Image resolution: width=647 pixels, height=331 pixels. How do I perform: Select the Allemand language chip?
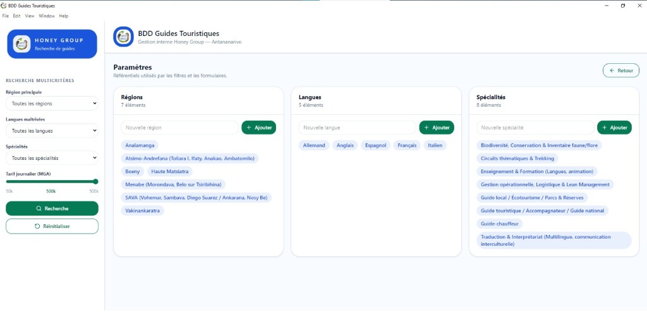pos(314,145)
